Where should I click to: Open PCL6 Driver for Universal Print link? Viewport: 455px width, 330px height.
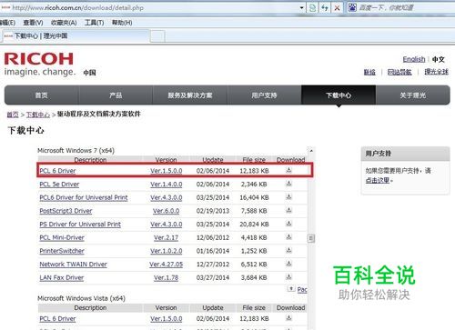click(84, 197)
